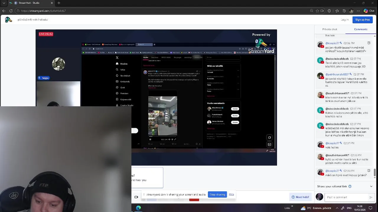Open browser zoom magnifier icon

pos(312,11)
